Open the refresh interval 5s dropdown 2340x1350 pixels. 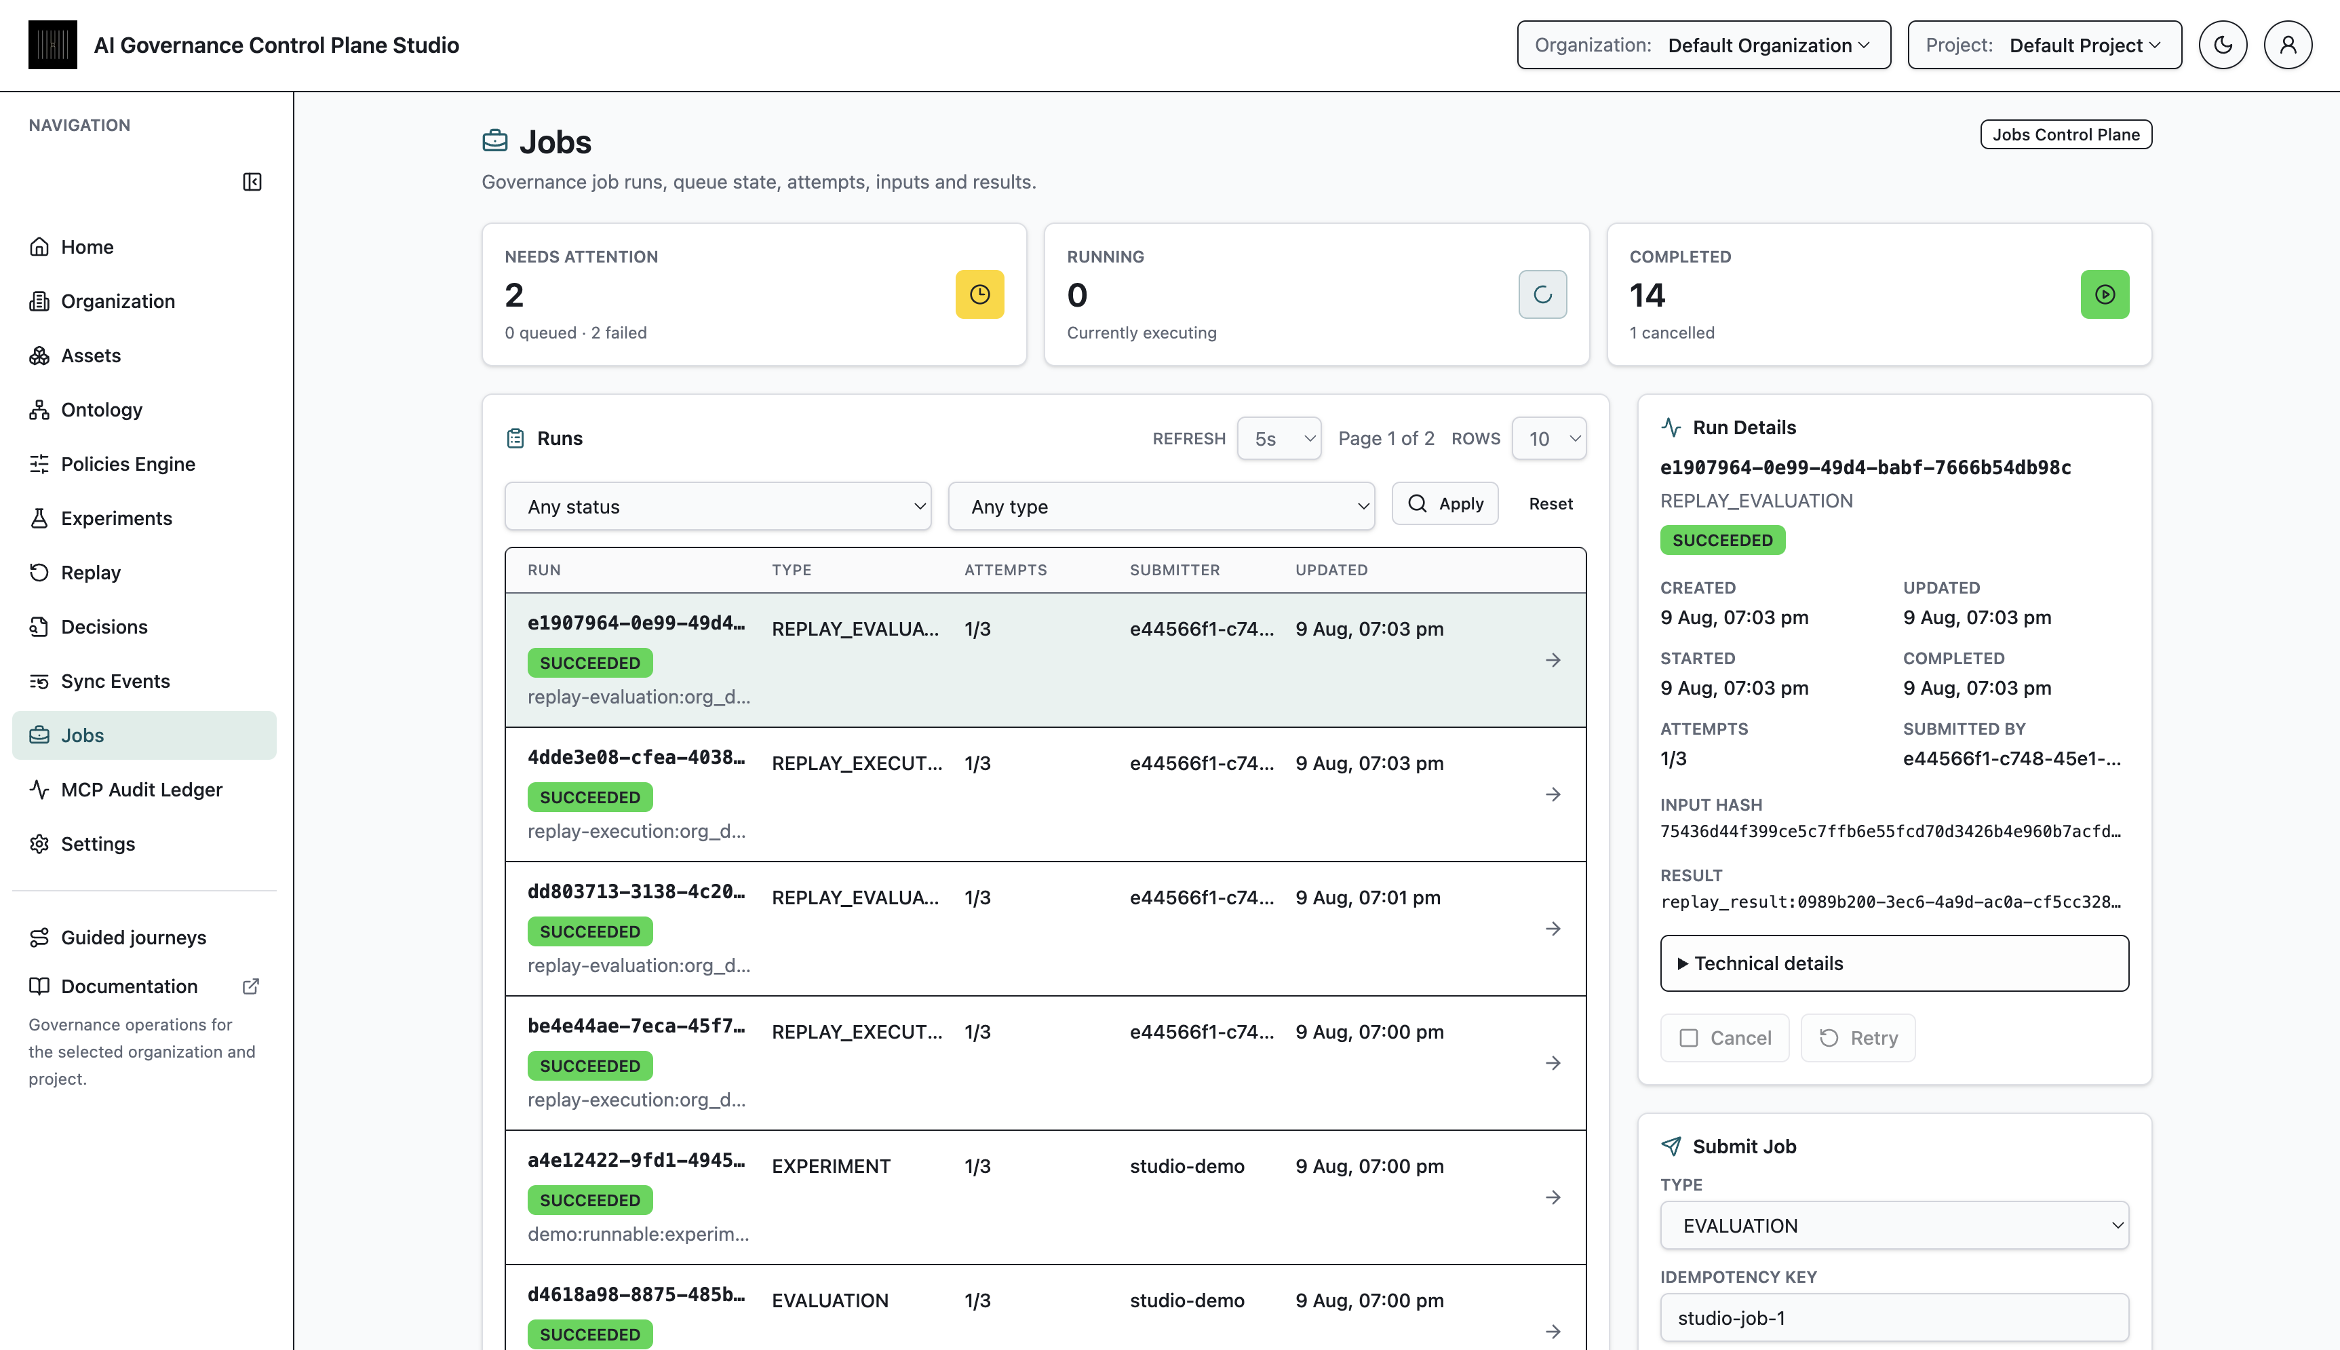[1279, 438]
